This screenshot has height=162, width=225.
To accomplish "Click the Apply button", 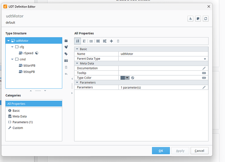I will tap(180, 151).
